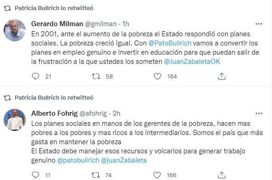Like the tweet from Alberto Fohrig
272x180 pixels.
[x=157, y=175]
